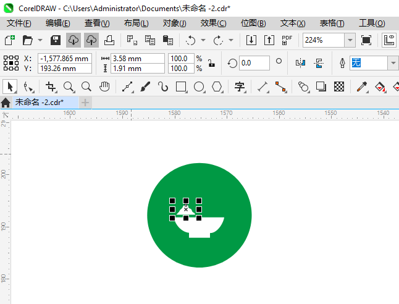Select the Color eyedropper tool
This screenshot has width=399, height=304.
coord(362,87)
